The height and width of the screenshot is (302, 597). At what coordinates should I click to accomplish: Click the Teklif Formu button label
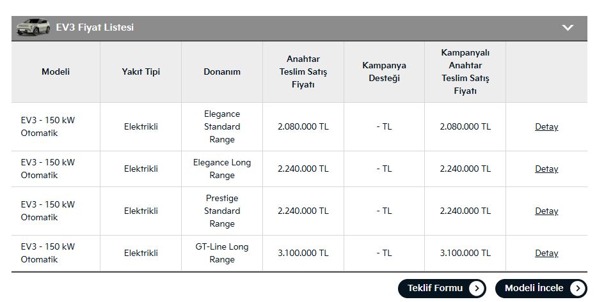[435, 288]
